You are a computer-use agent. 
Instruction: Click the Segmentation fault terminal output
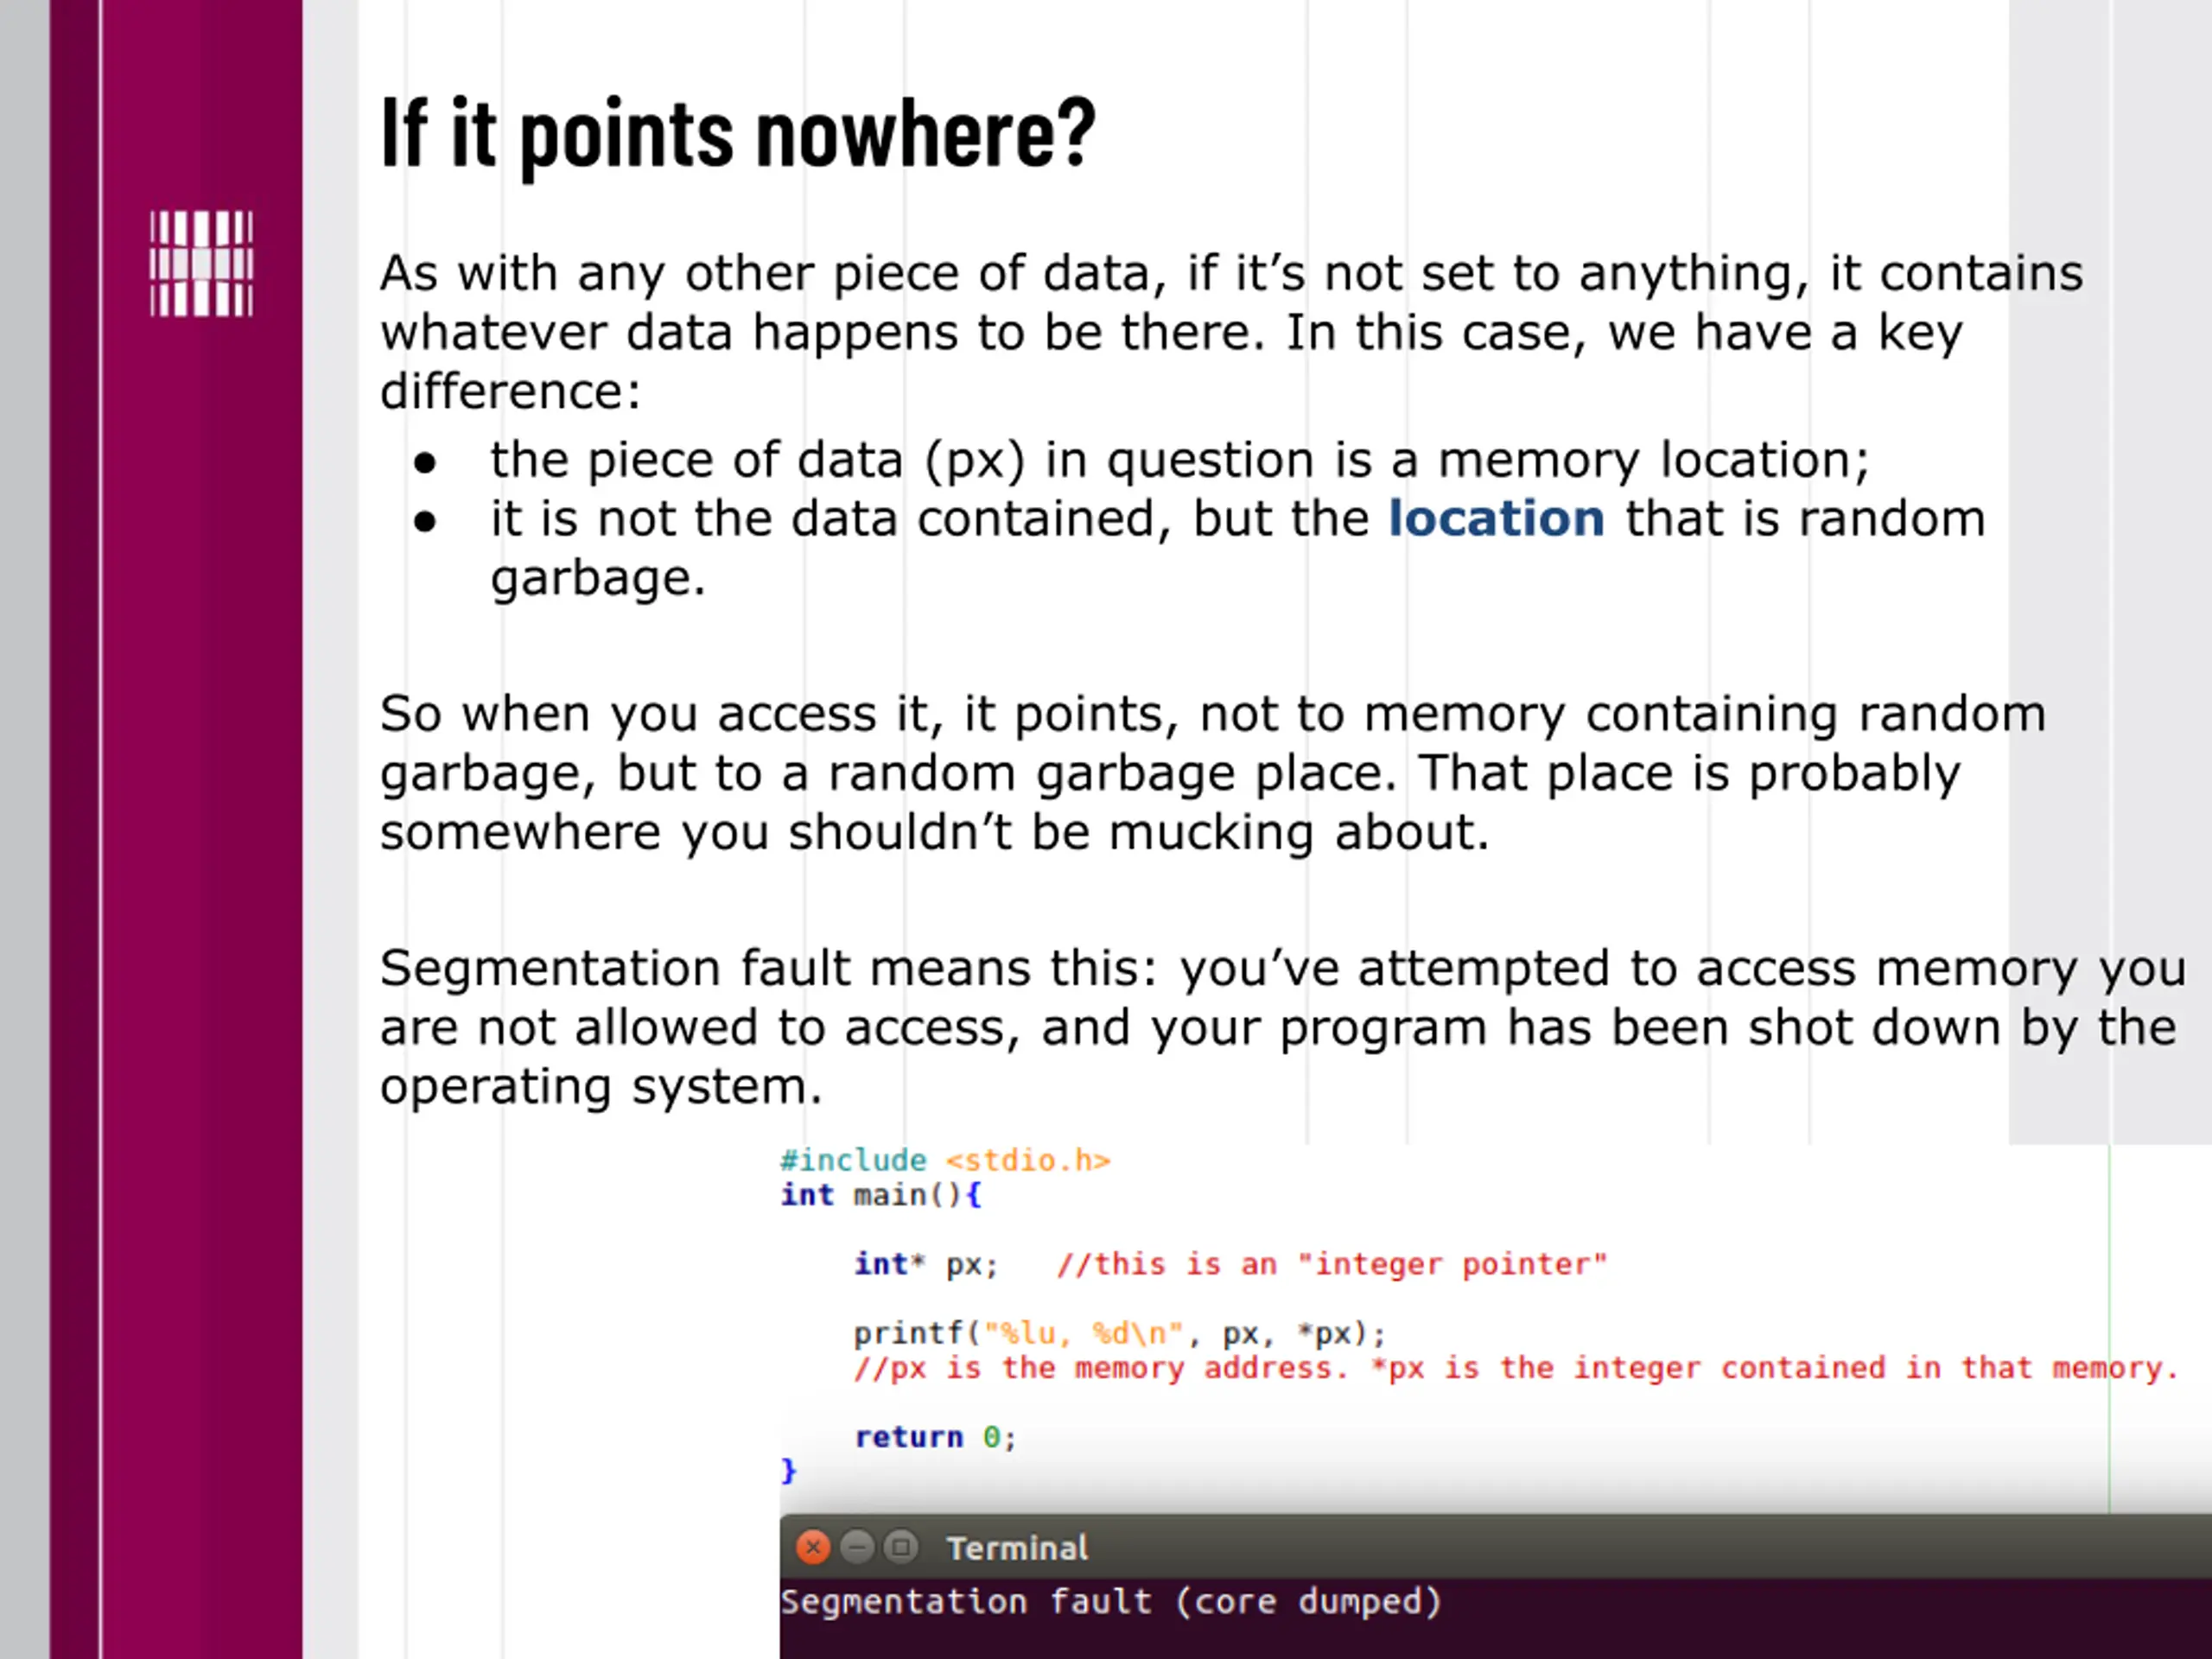1111,1601
